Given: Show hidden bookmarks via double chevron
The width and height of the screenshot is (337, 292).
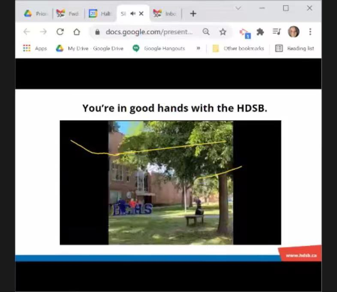Looking at the screenshot, I should coord(198,48).
